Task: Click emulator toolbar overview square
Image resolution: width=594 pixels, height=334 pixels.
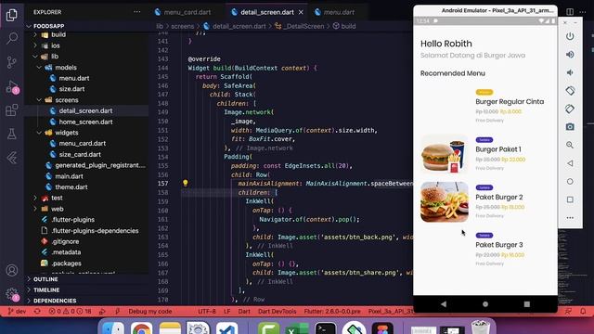Action: tap(570, 199)
